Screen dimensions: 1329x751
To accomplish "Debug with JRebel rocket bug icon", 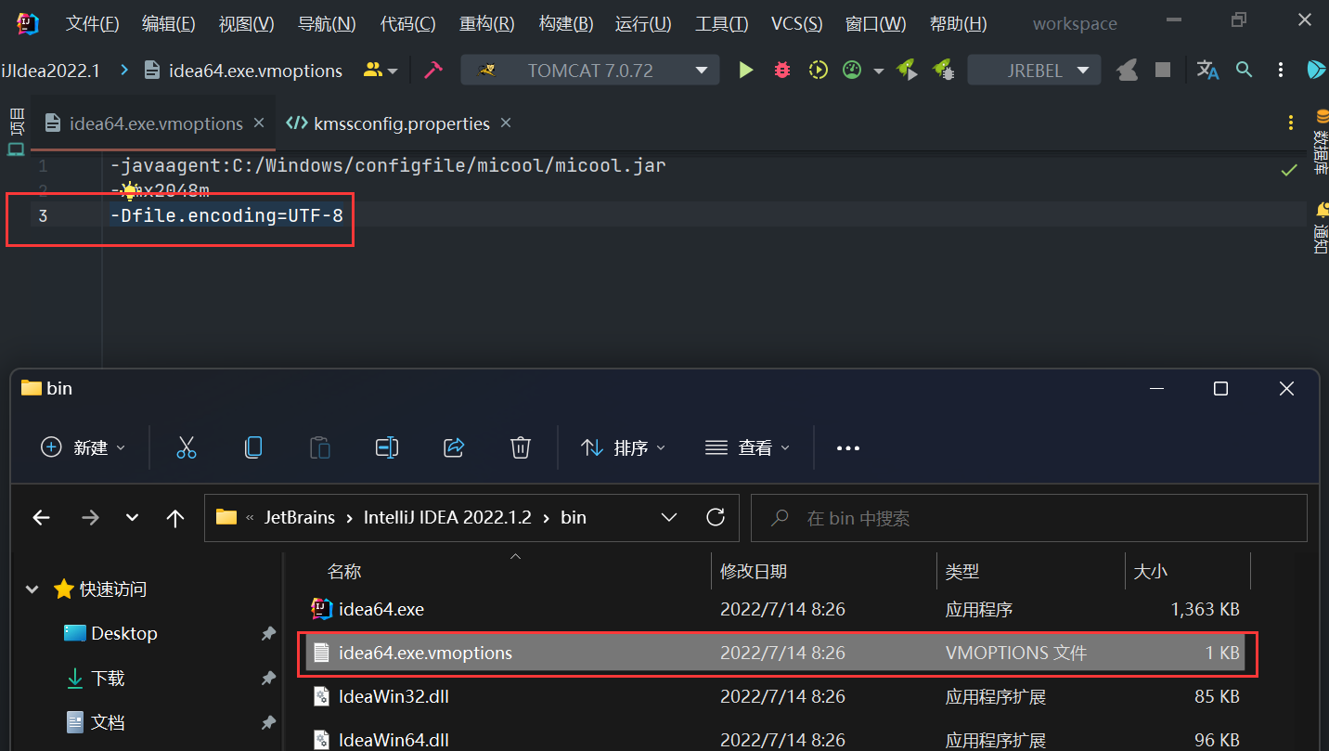I will [x=943, y=70].
